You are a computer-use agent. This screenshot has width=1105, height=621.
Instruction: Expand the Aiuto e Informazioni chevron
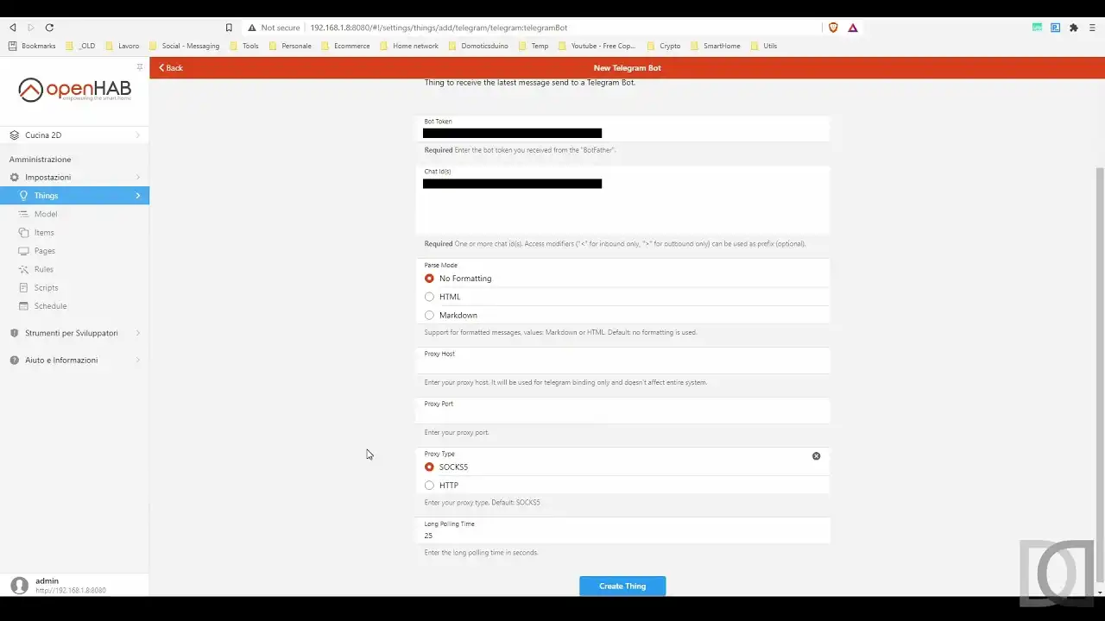(x=138, y=361)
